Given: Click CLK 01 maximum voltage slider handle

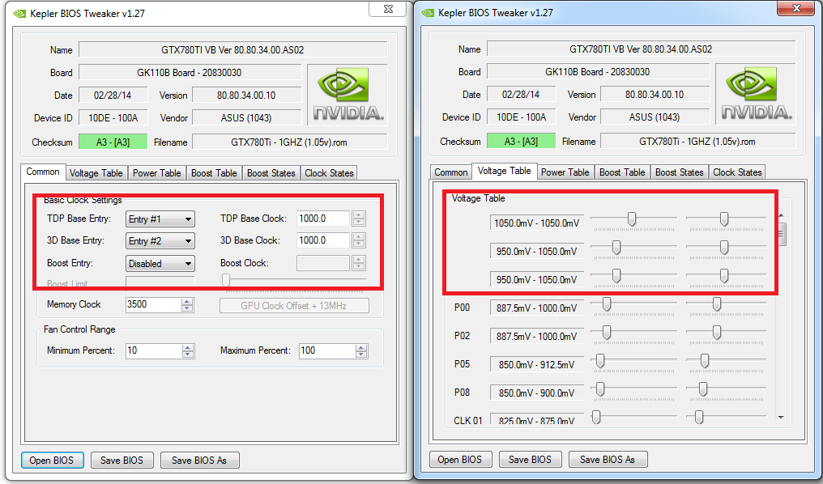Looking at the screenshot, I should (x=699, y=418).
